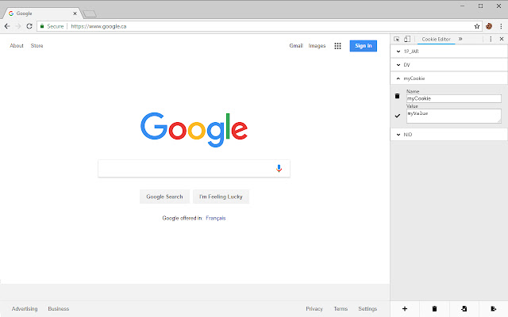Delete myCookie using the trash icon
Viewport: 508px width, 317px height.
[397, 96]
